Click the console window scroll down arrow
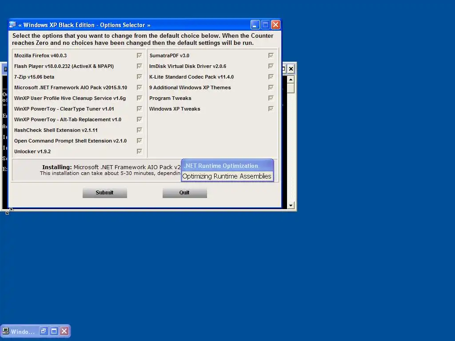Image resolution: width=455 pixels, height=341 pixels. [x=291, y=205]
